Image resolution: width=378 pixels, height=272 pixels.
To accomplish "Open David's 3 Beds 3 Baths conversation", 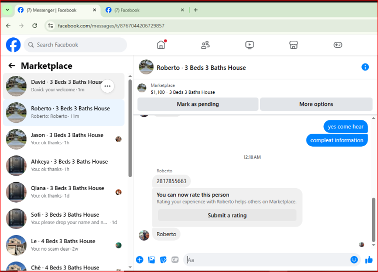I will (x=63, y=86).
